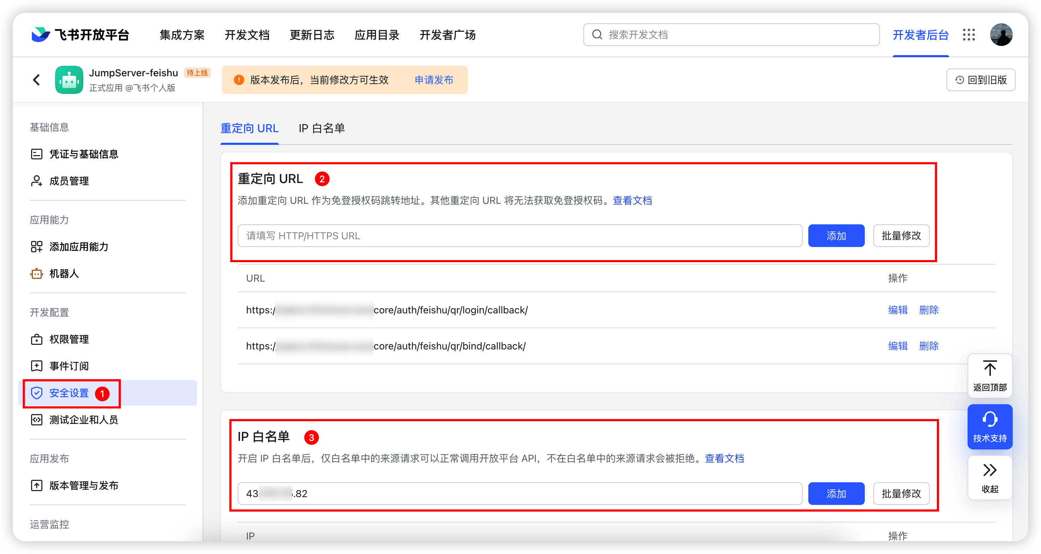
Task: Go back with the left arrow icon
Action: 36,79
